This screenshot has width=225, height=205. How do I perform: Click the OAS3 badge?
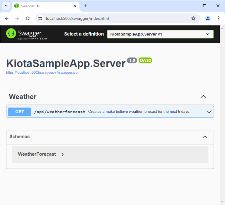point(145,61)
